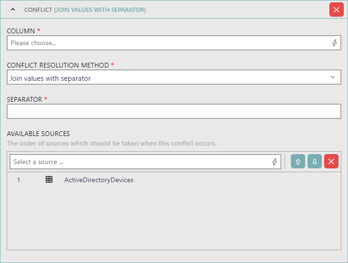The width and height of the screenshot is (348, 263).
Task: Click the SEPARATOR field label
Action: coord(25,99)
